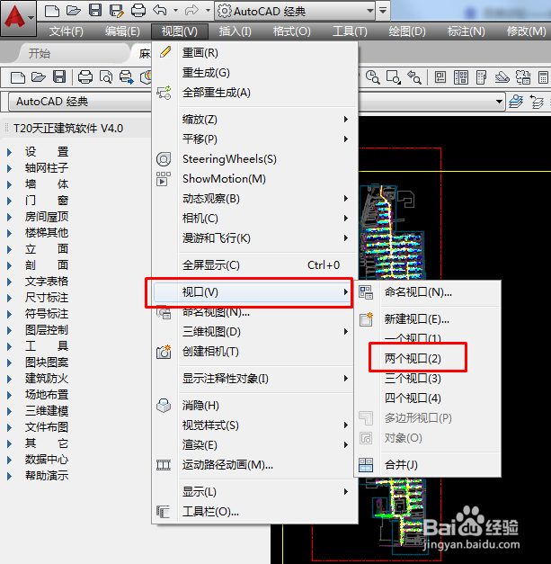Open the Redo history dropdown arrow

tap(208, 11)
